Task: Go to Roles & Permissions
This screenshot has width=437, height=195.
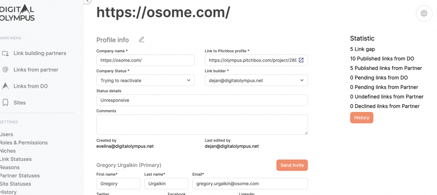Action: coord(24,143)
